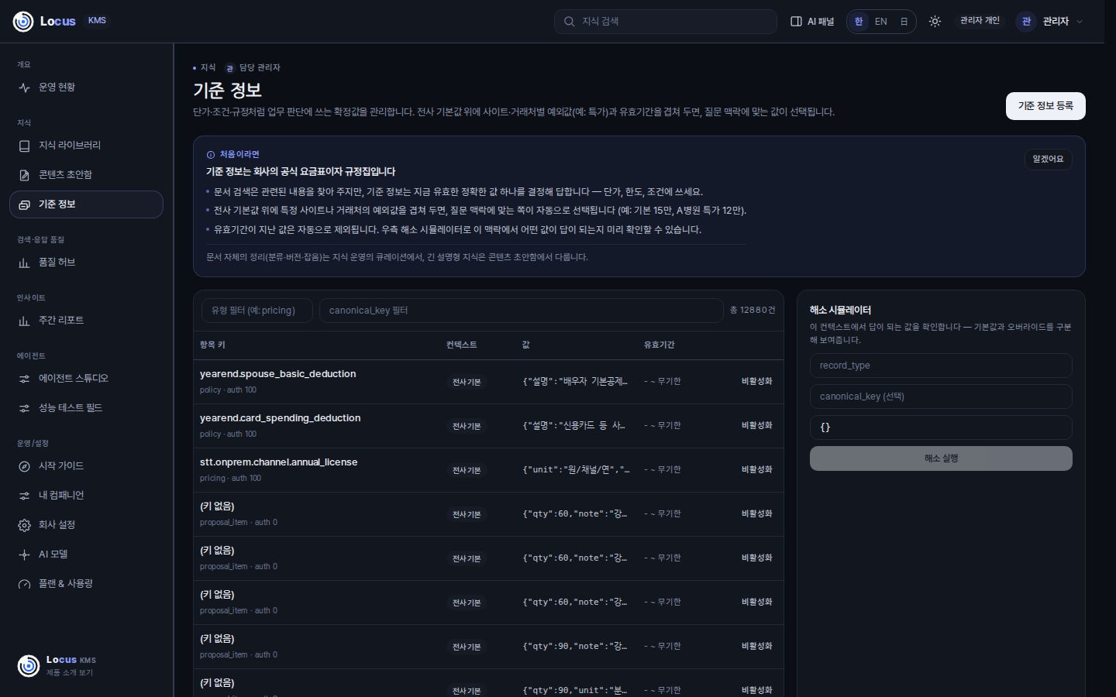Open the AI 패널 side panel icon
Image resolution: width=1116 pixels, height=697 pixels.
[x=796, y=22]
